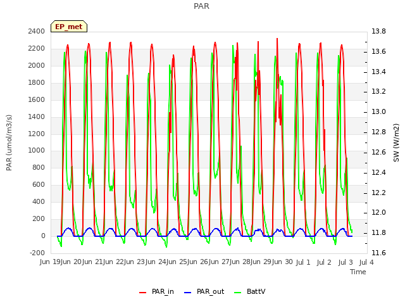The width and height of the screenshot is (405, 304).
Task: Click the Jul 4 x-axis tick label
Action: [x=366, y=262]
